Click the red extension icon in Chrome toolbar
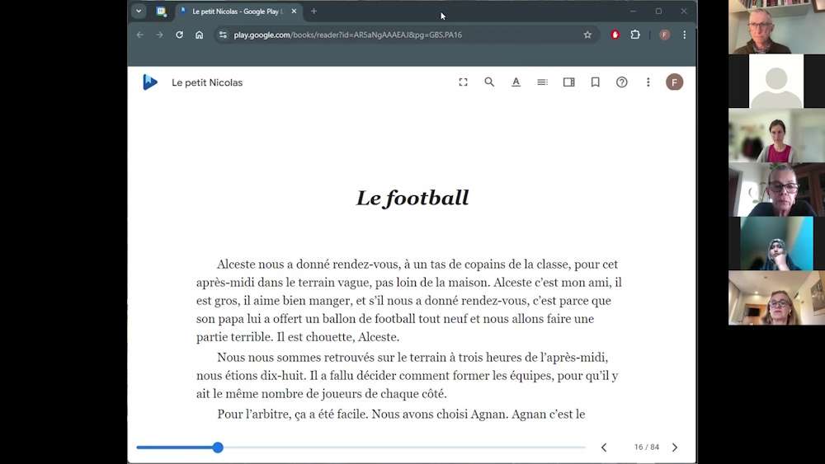Viewport: 825px width, 464px height. pos(615,35)
